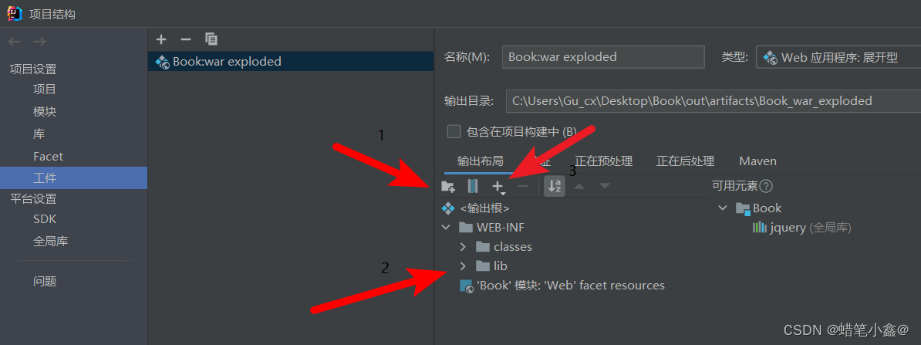Add a new artifact with plus icon
The height and width of the screenshot is (345, 921).
coord(161,39)
